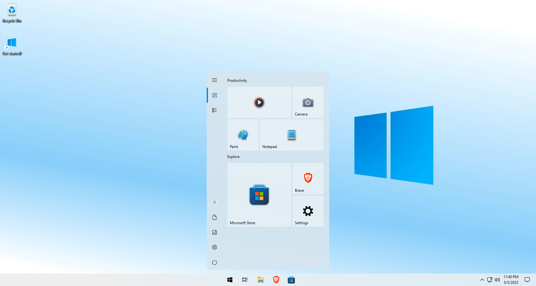Open Pictures from Start sidebar
Screen dimensions: 536x286
click(214, 232)
